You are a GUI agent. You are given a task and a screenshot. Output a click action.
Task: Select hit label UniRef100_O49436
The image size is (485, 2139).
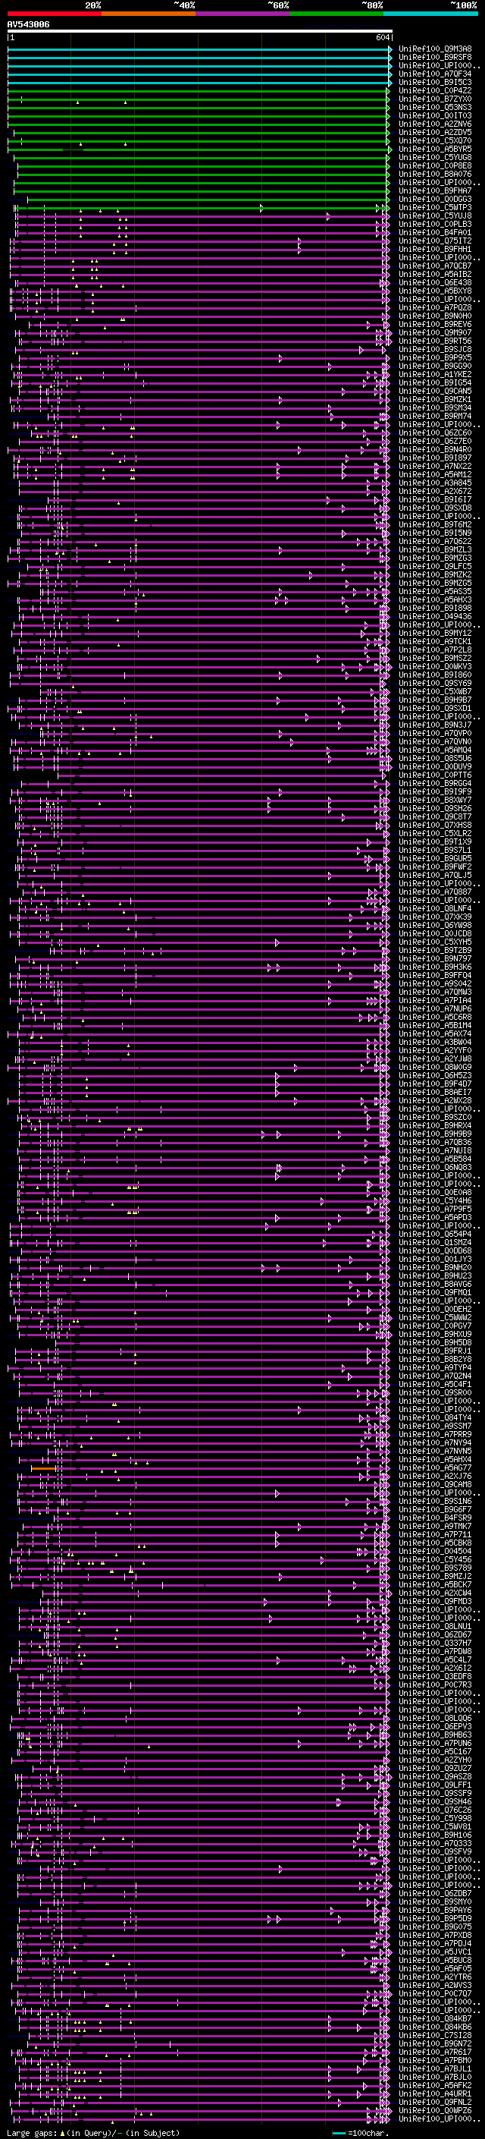(x=435, y=616)
